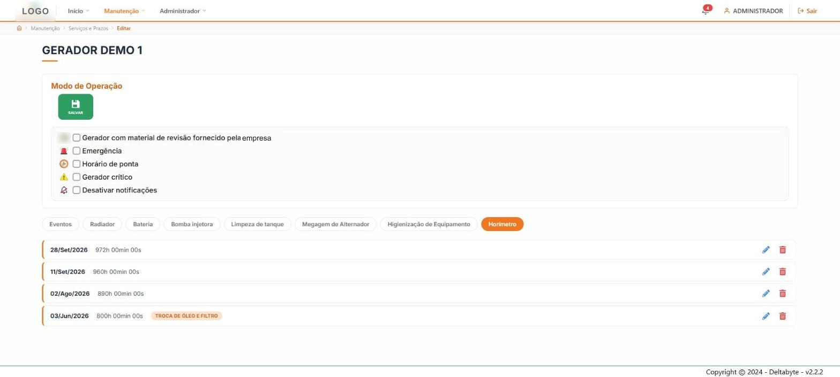Check the Emergência option

[x=77, y=151]
